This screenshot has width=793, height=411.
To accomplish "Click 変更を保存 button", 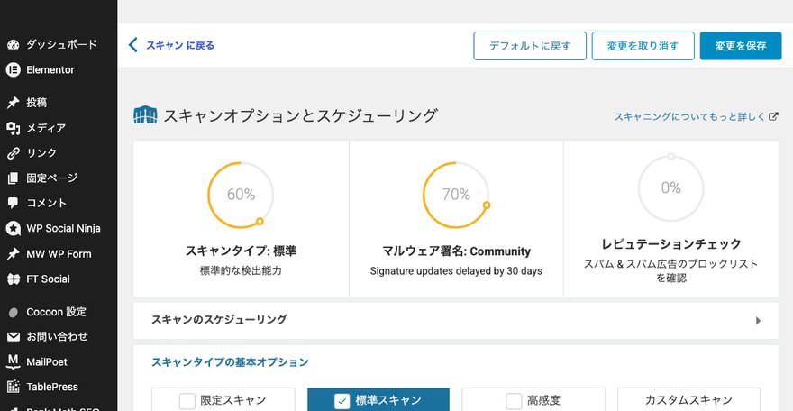I will tap(741, 46).
